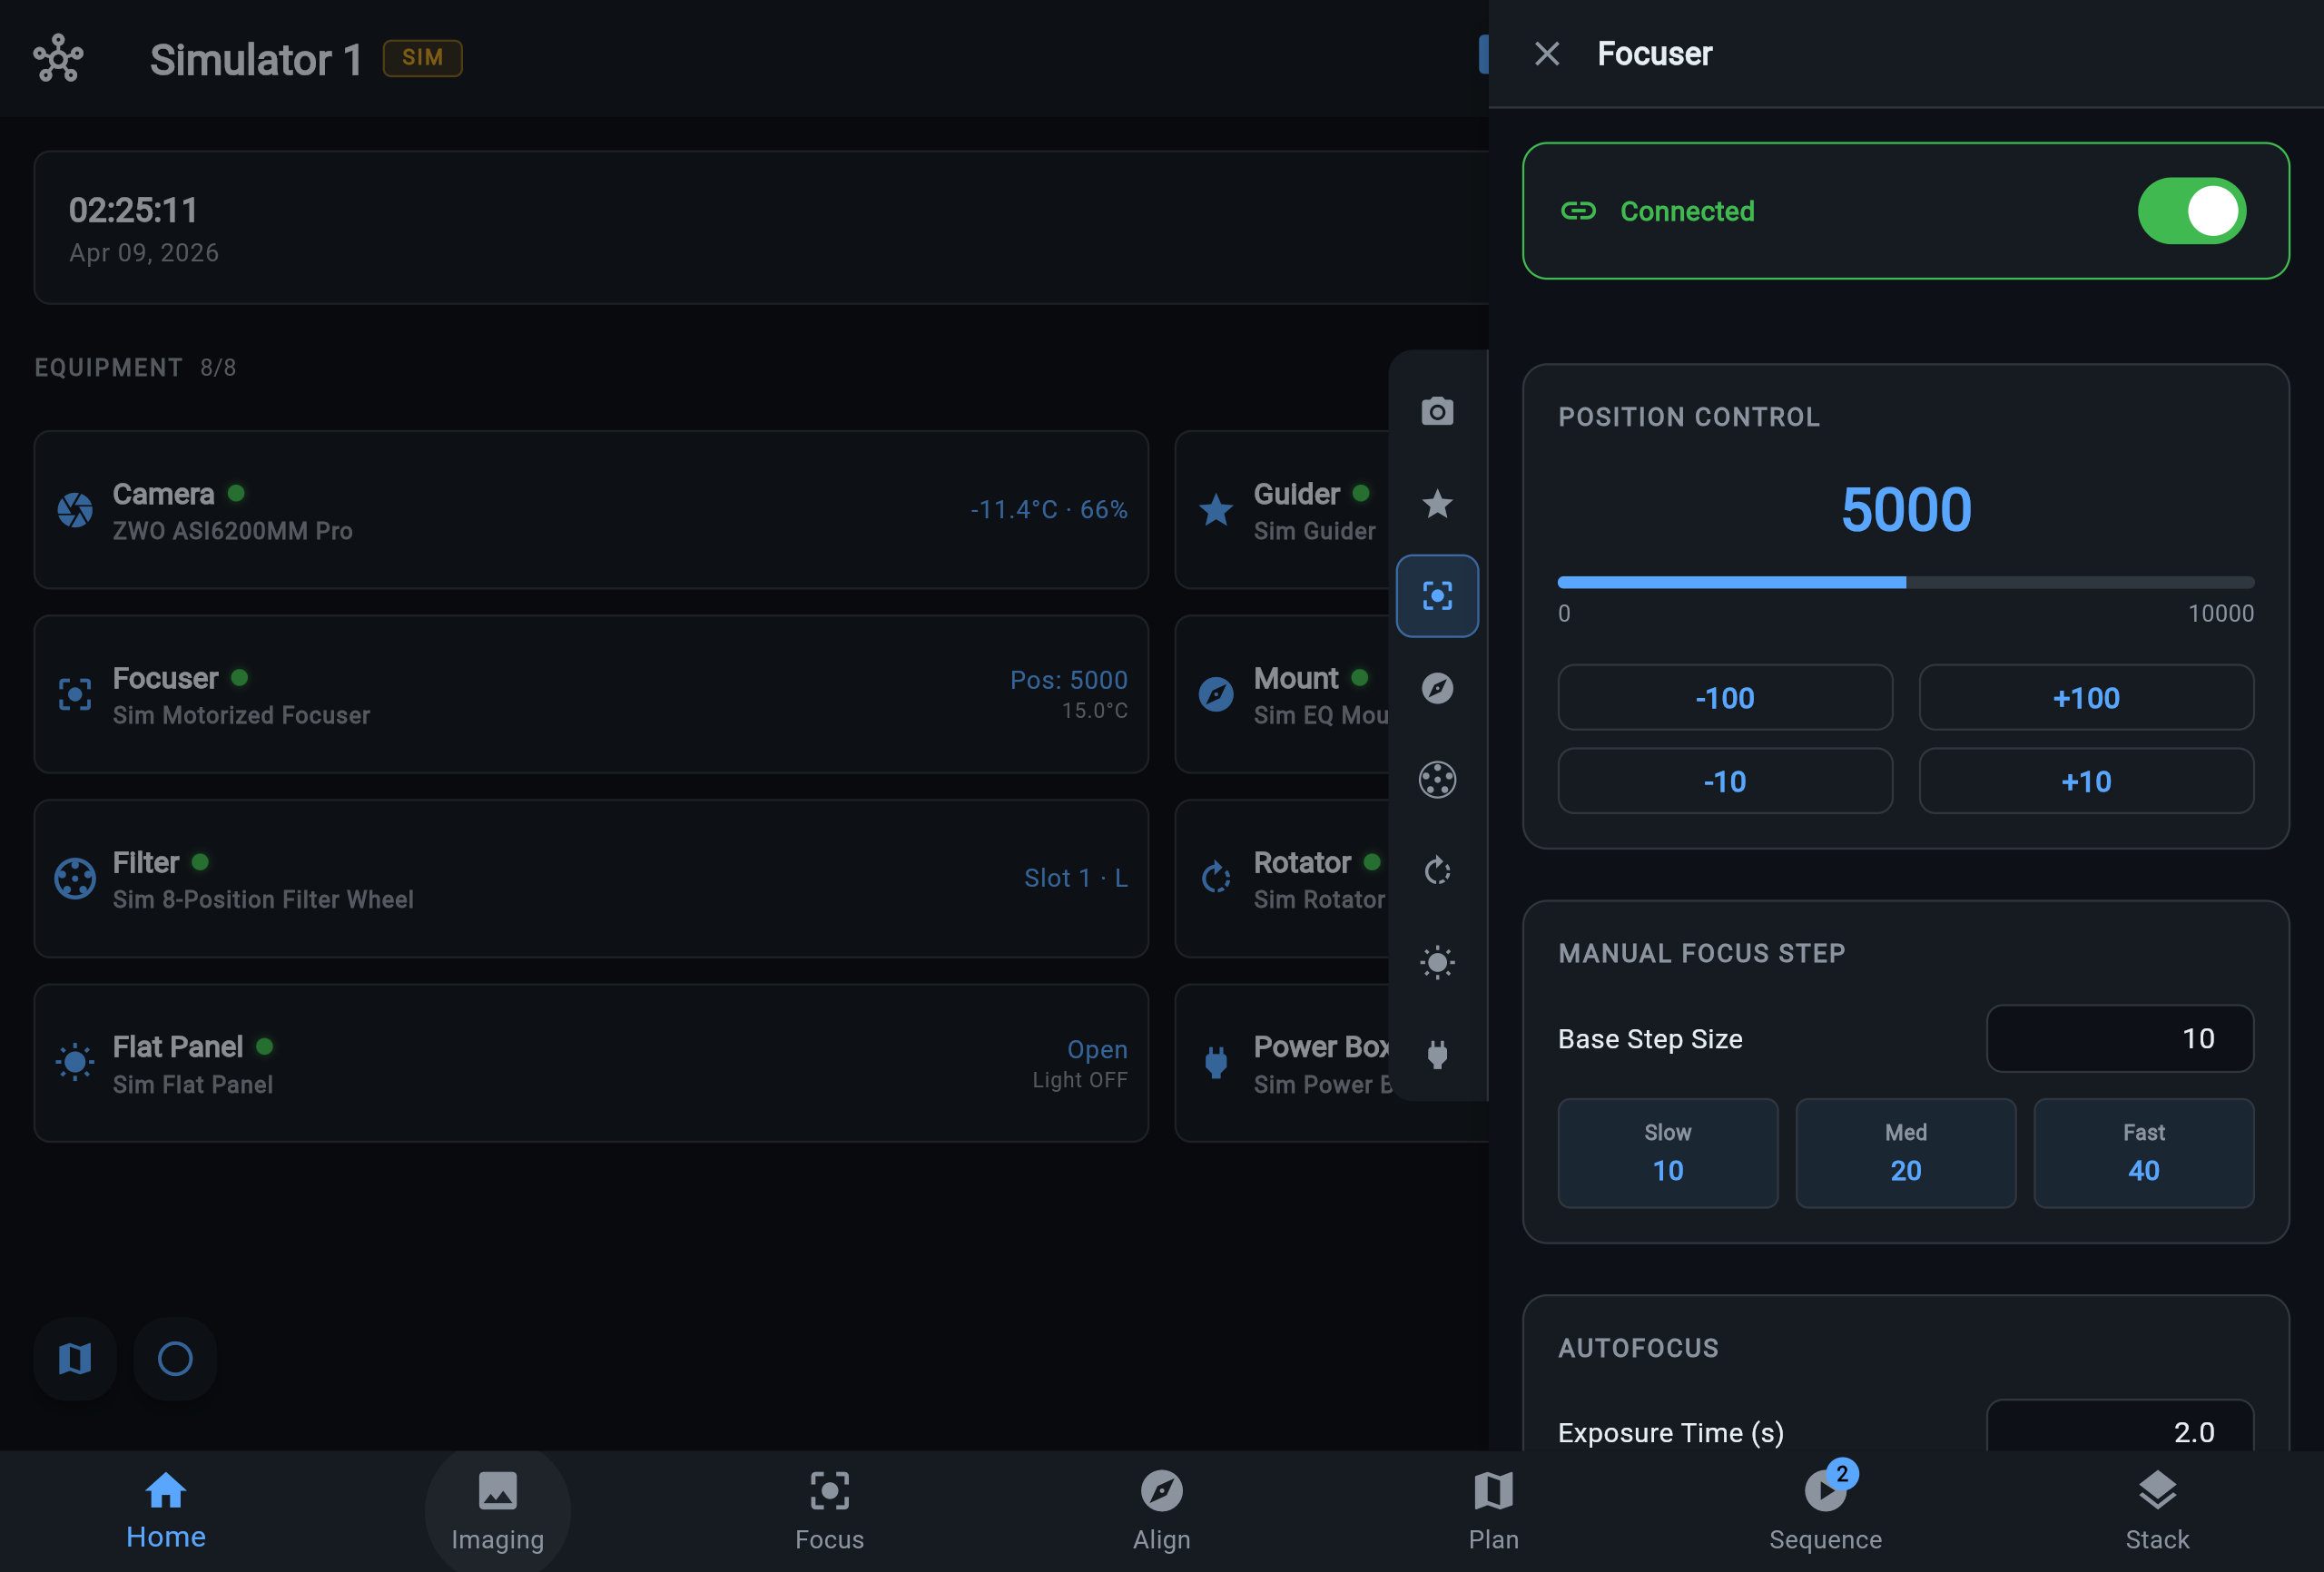The height and width of the screenshot is (1572, 2324).
Task: Open the Sim 8-Position Filter Wheel card
Action: point(591,878)
